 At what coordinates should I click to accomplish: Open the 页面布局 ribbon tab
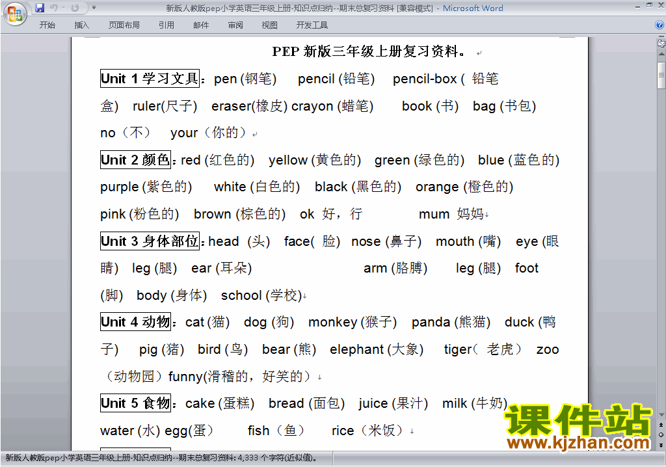coord(124,25)
